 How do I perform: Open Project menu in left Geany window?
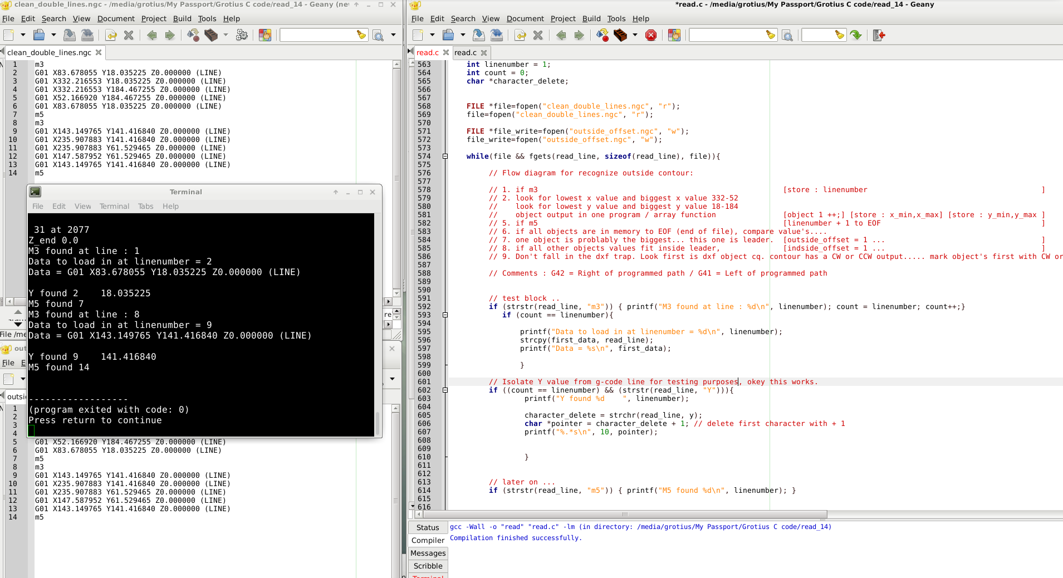[154, 18]
